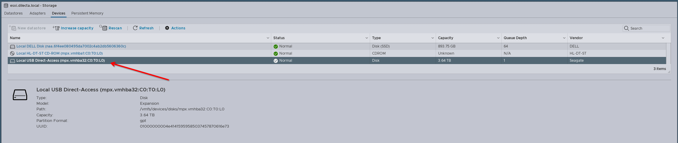Open the Adapters tab
678x143 pixels.
pos(38,13)
